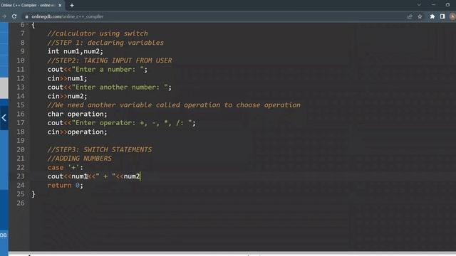Click the '//STEP2: TAKING INPUT FROM USER' comment
The image size is (456, 256).
pos(110,60)
